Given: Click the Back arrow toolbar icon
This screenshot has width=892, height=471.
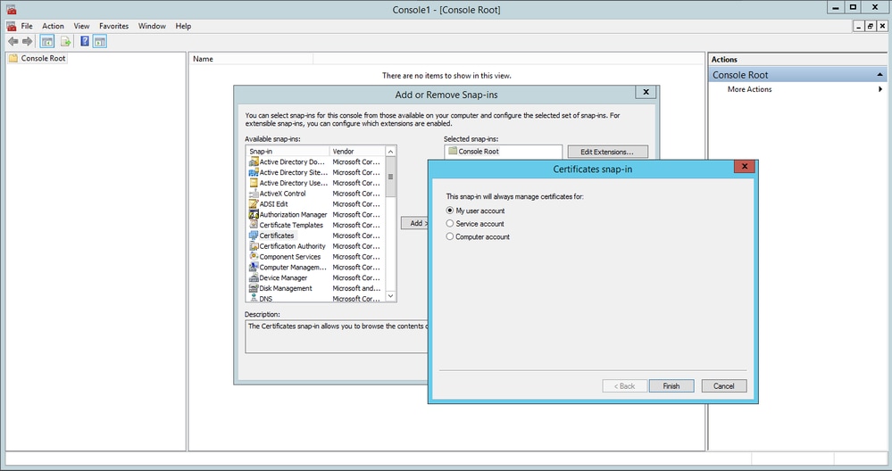Looking at the screenshot, I should pyautogui.click(x=13, y=41).
